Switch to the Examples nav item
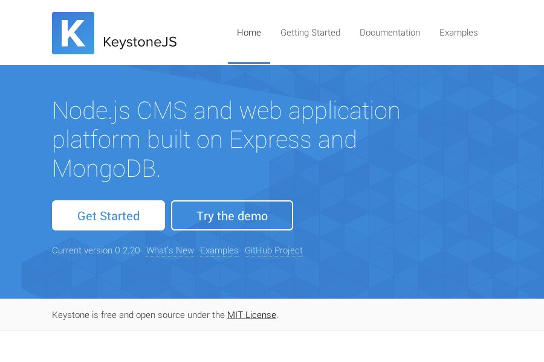This screenshot has height=362, width=544. (x=458, y=33)
